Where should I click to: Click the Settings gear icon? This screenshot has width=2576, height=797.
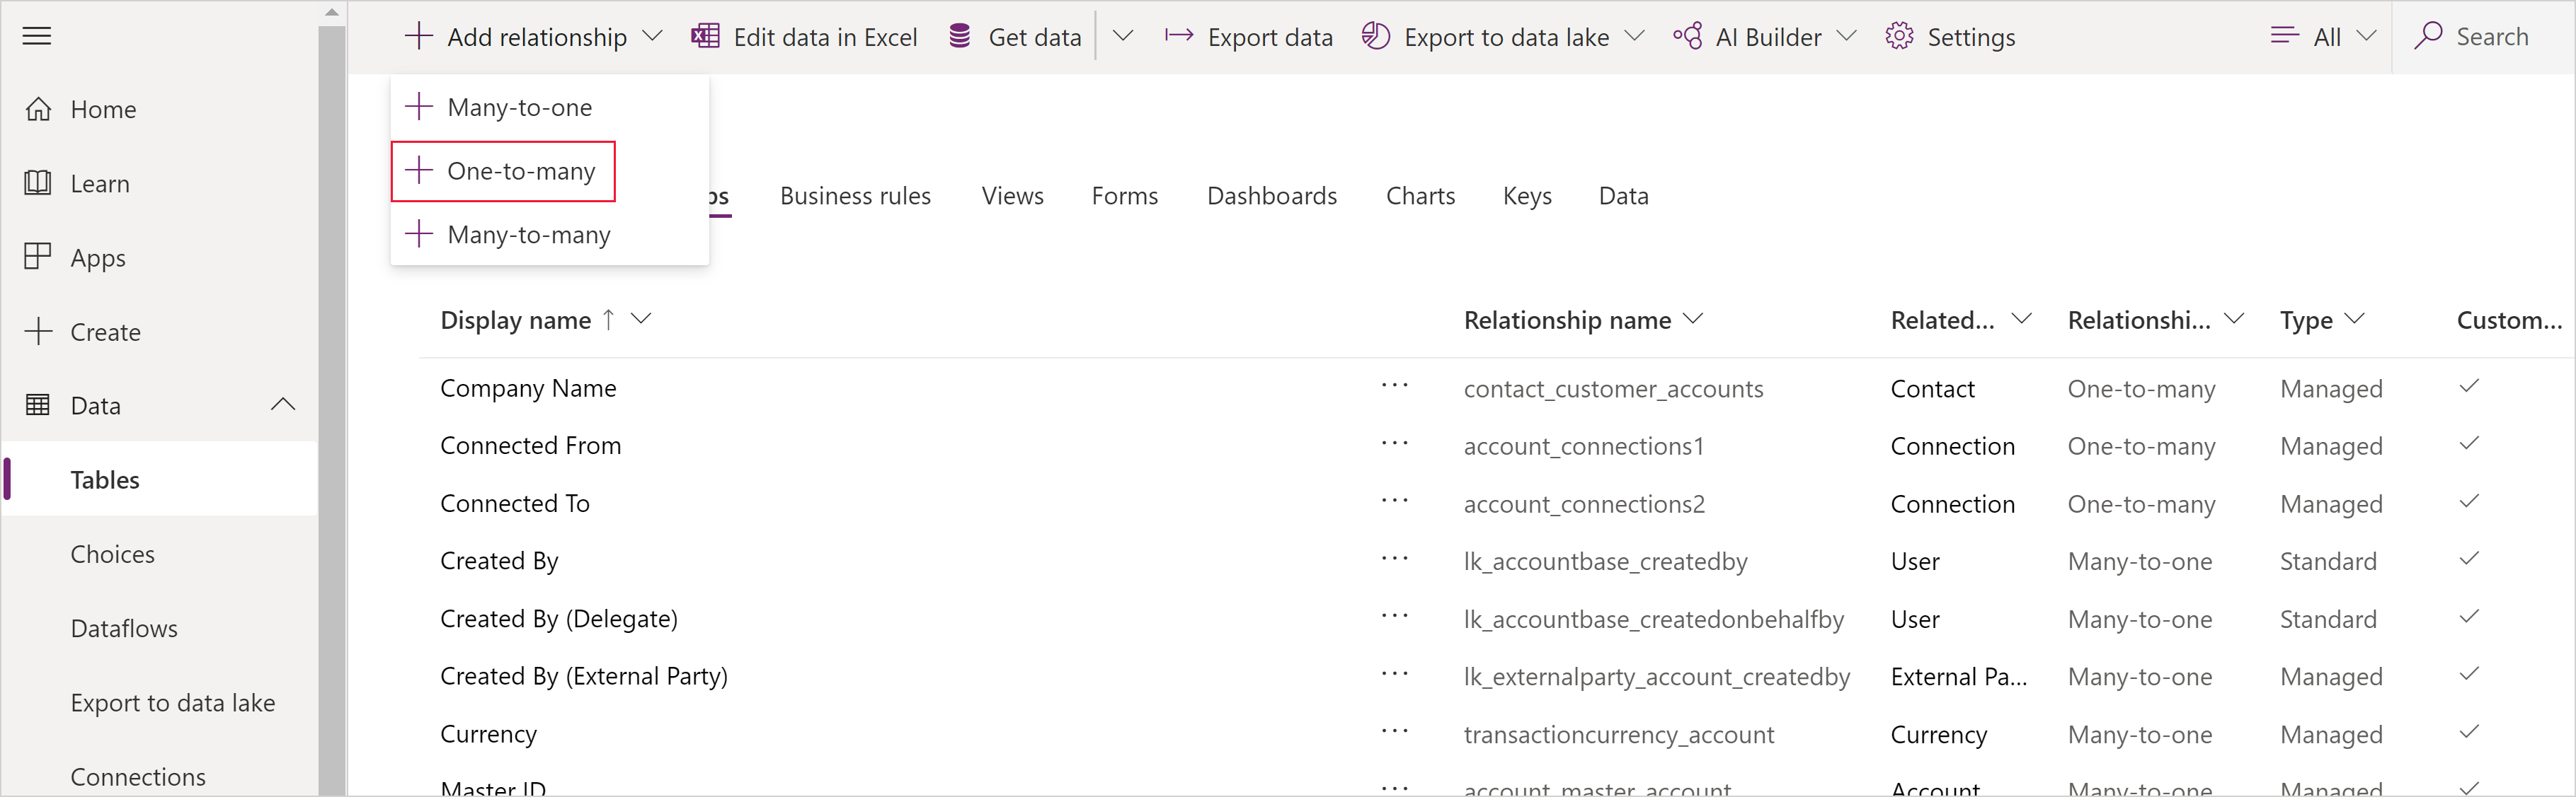pos(1898,36)
